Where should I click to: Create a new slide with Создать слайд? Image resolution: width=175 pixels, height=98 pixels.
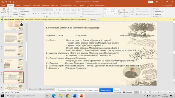point(15,12)
